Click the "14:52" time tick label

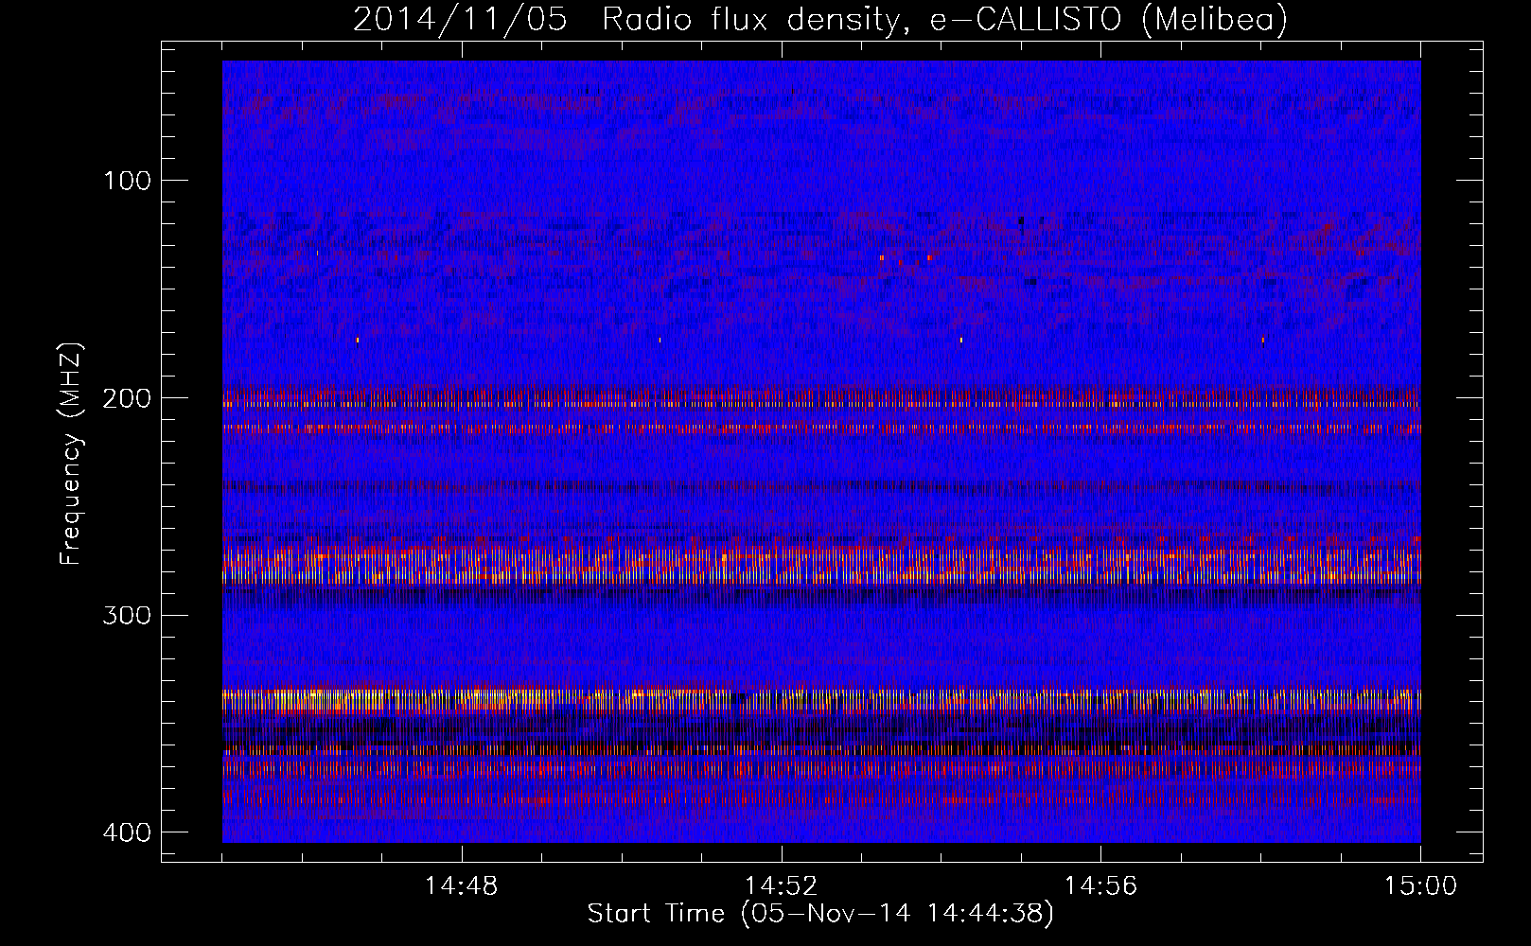(782, 886)
